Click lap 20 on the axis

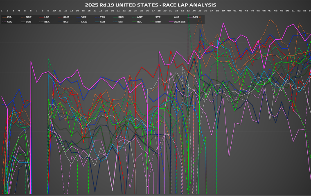point(112,10)
